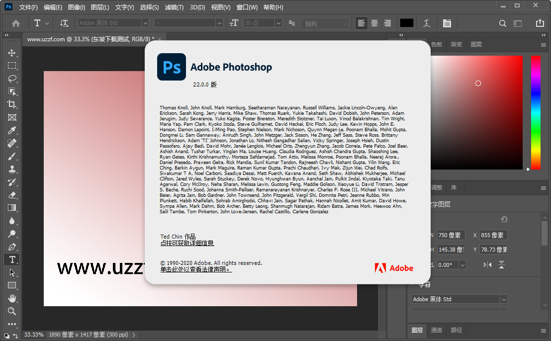Open the anti-aliasing 锐利 dropdown
The height and width of the screenshot is (341, 551).
(x=345, y=23)
